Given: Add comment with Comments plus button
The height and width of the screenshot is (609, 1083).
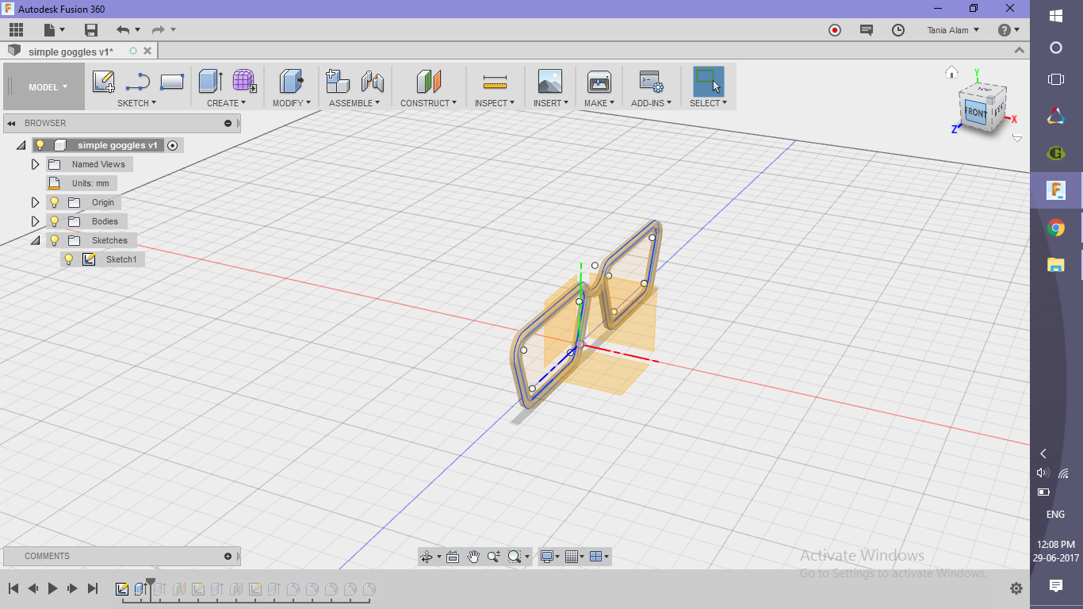Looking at the screenshot, I should pyautogui.click(x=228, y=556).
